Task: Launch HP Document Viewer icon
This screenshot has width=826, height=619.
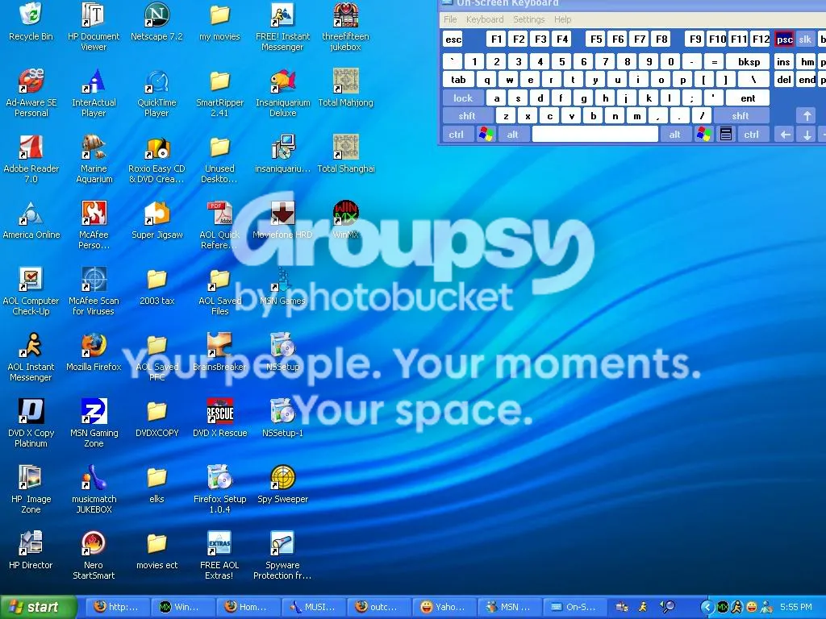Action: [94, 27]
